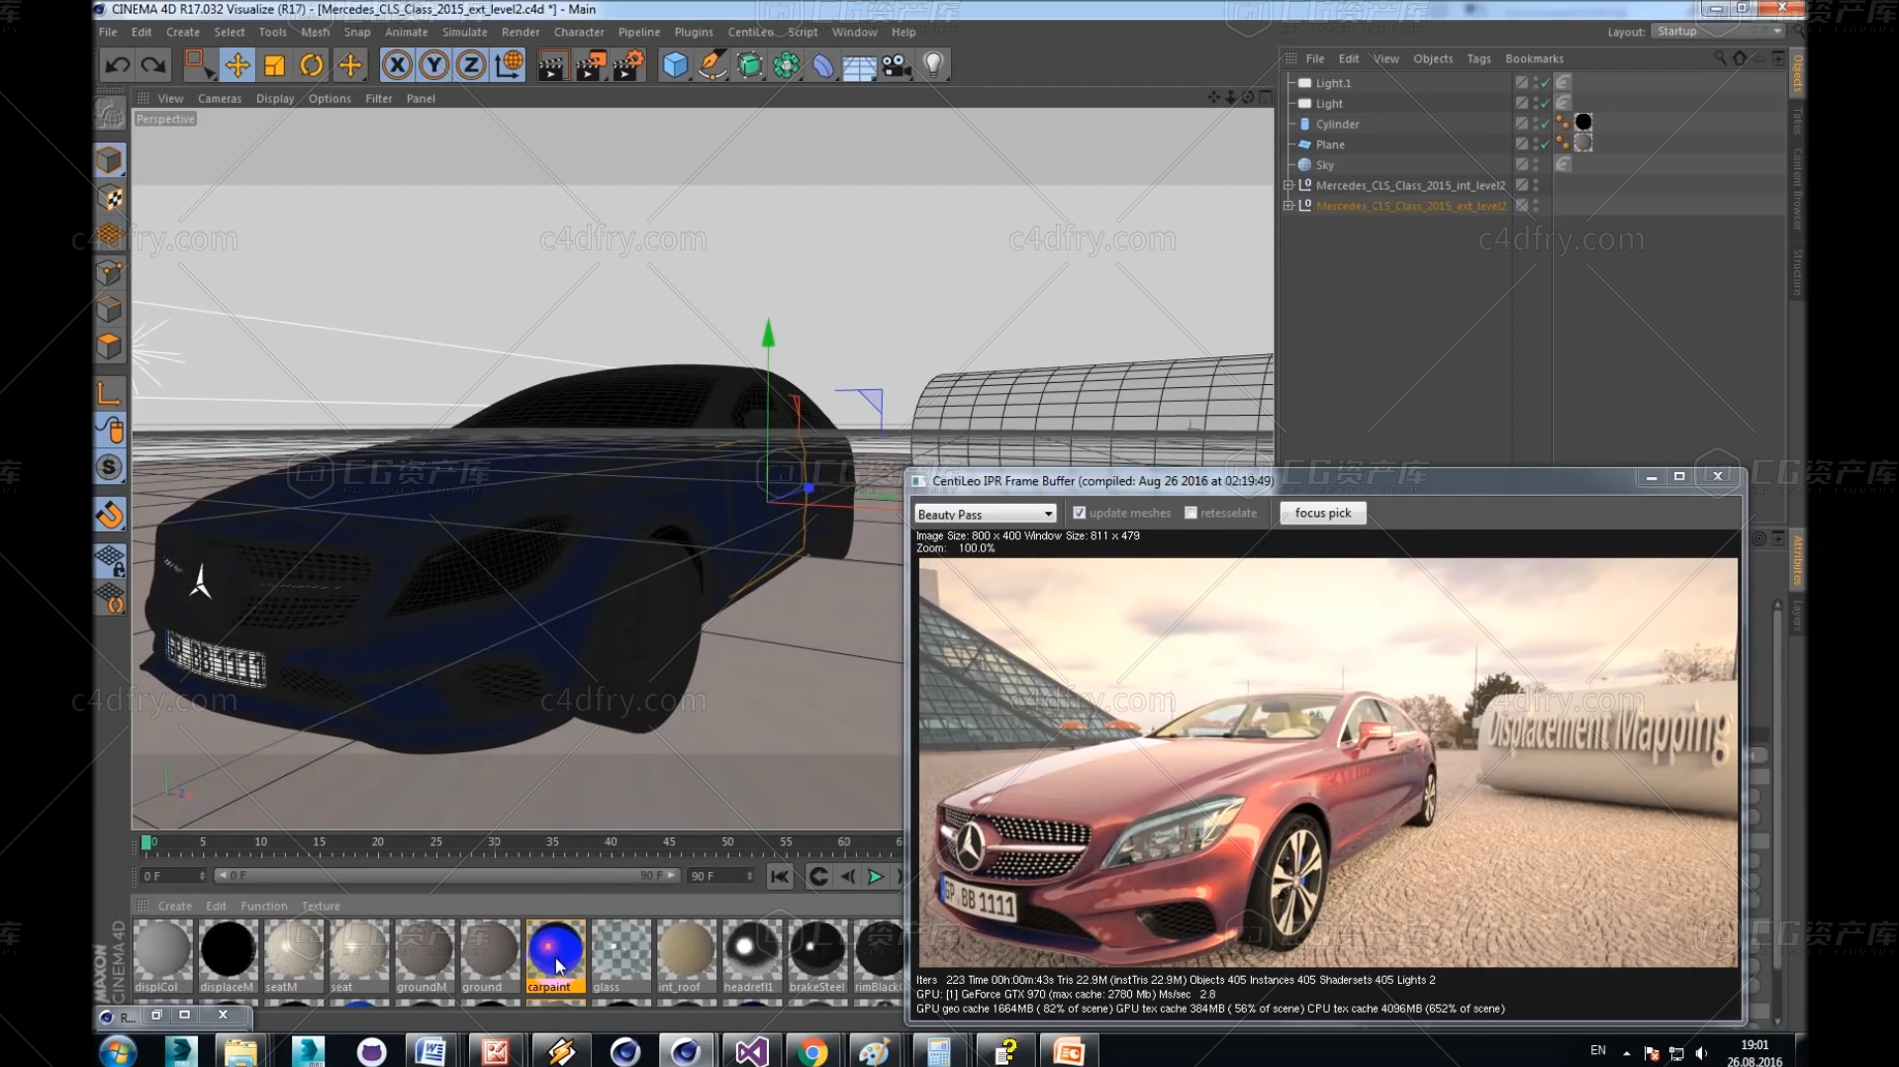Open Edit Render Settings icon
Image resolution: width=1899 pixels, height=1067 pixels.
tap(627, 65)
